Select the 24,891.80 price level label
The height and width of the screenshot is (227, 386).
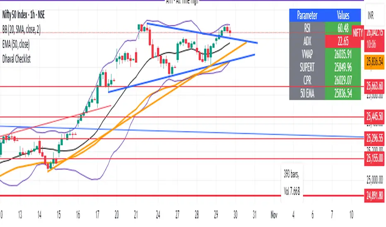374,196
